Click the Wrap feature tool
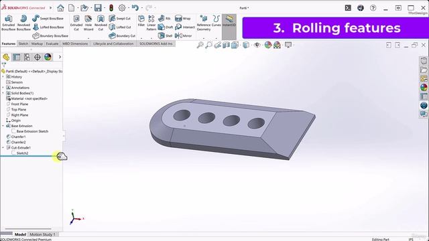429x241 pixels. pyautogui.click(x=182, y=18)
